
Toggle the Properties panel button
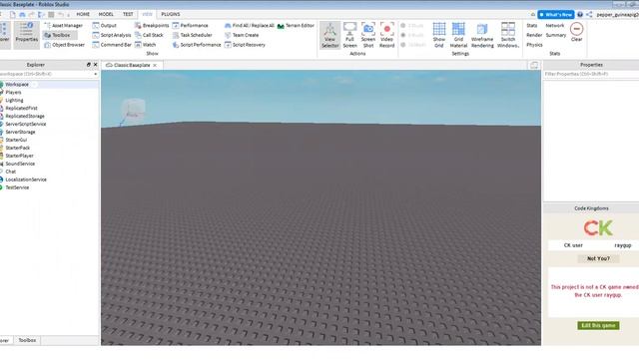27,36
